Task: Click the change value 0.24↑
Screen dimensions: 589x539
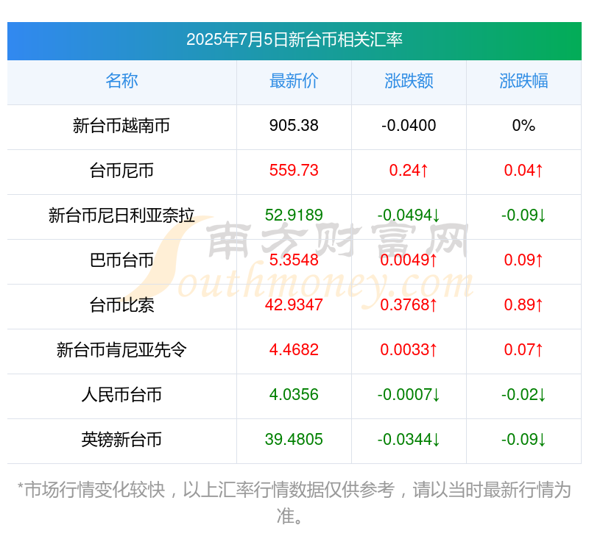Action: (409, 171)
